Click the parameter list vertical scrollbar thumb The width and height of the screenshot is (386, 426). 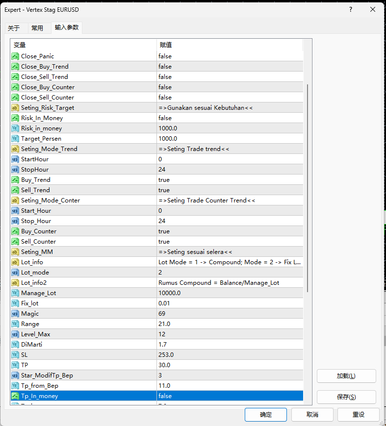[x=308, y=188]
